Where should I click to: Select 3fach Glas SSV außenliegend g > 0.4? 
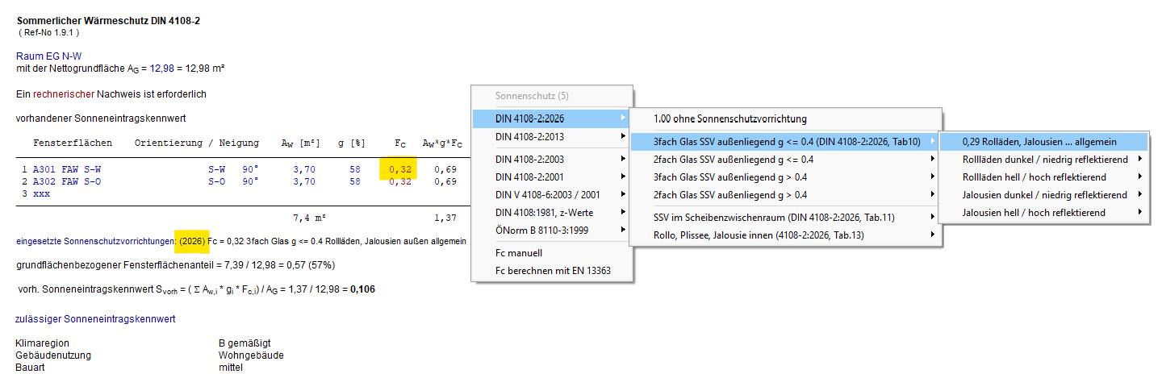[785, 177]
